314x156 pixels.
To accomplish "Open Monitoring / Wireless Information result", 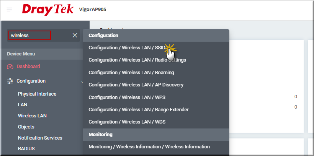I will pos(149,147).
